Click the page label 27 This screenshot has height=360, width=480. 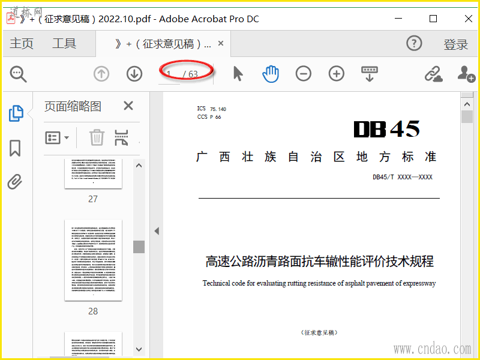tap(93, 199)
